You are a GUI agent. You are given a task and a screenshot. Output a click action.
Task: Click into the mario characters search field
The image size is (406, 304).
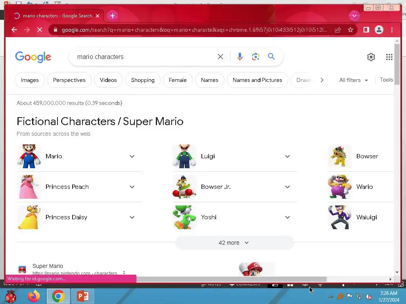pyautogui.click(x=145, y=57)
